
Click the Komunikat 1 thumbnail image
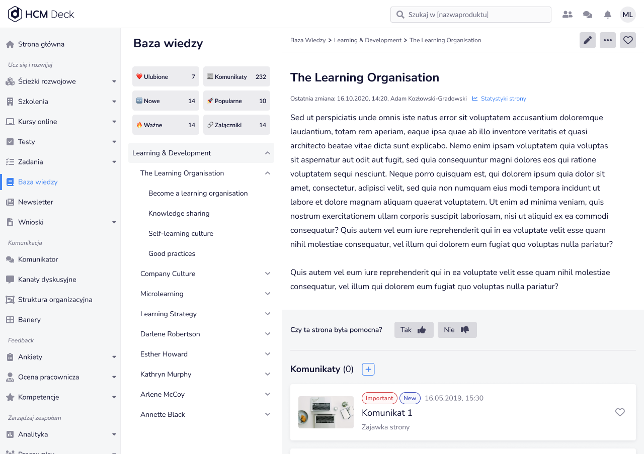pos(326,412)
